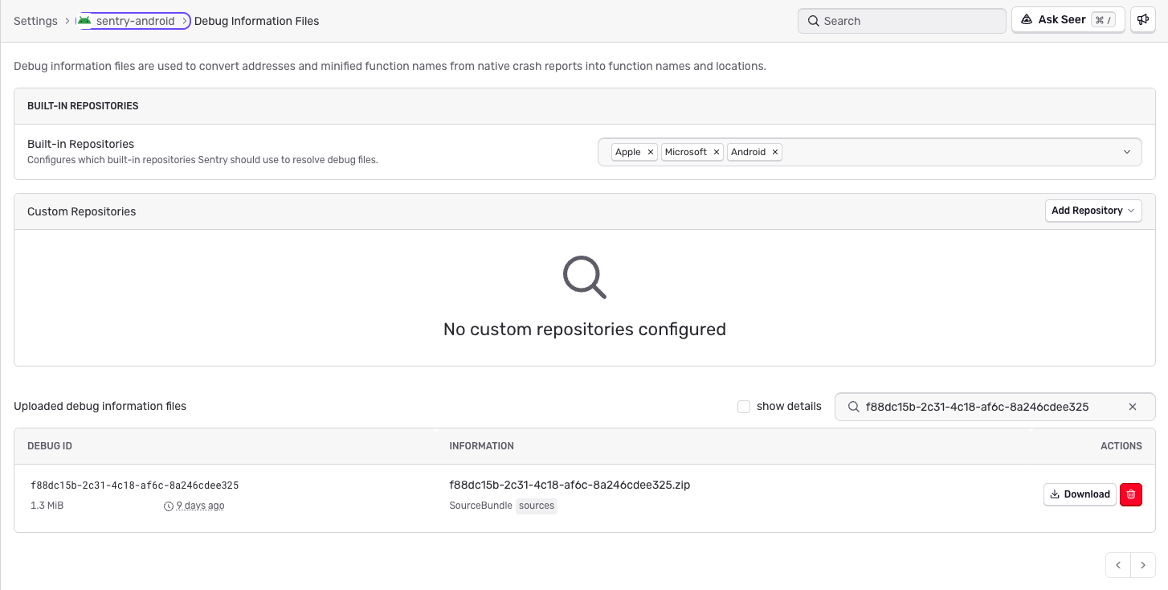Image resolution: width=1168 pixels, height=590 pixels.
Task: Click the No custom repositories configured message
Action: 585,329
